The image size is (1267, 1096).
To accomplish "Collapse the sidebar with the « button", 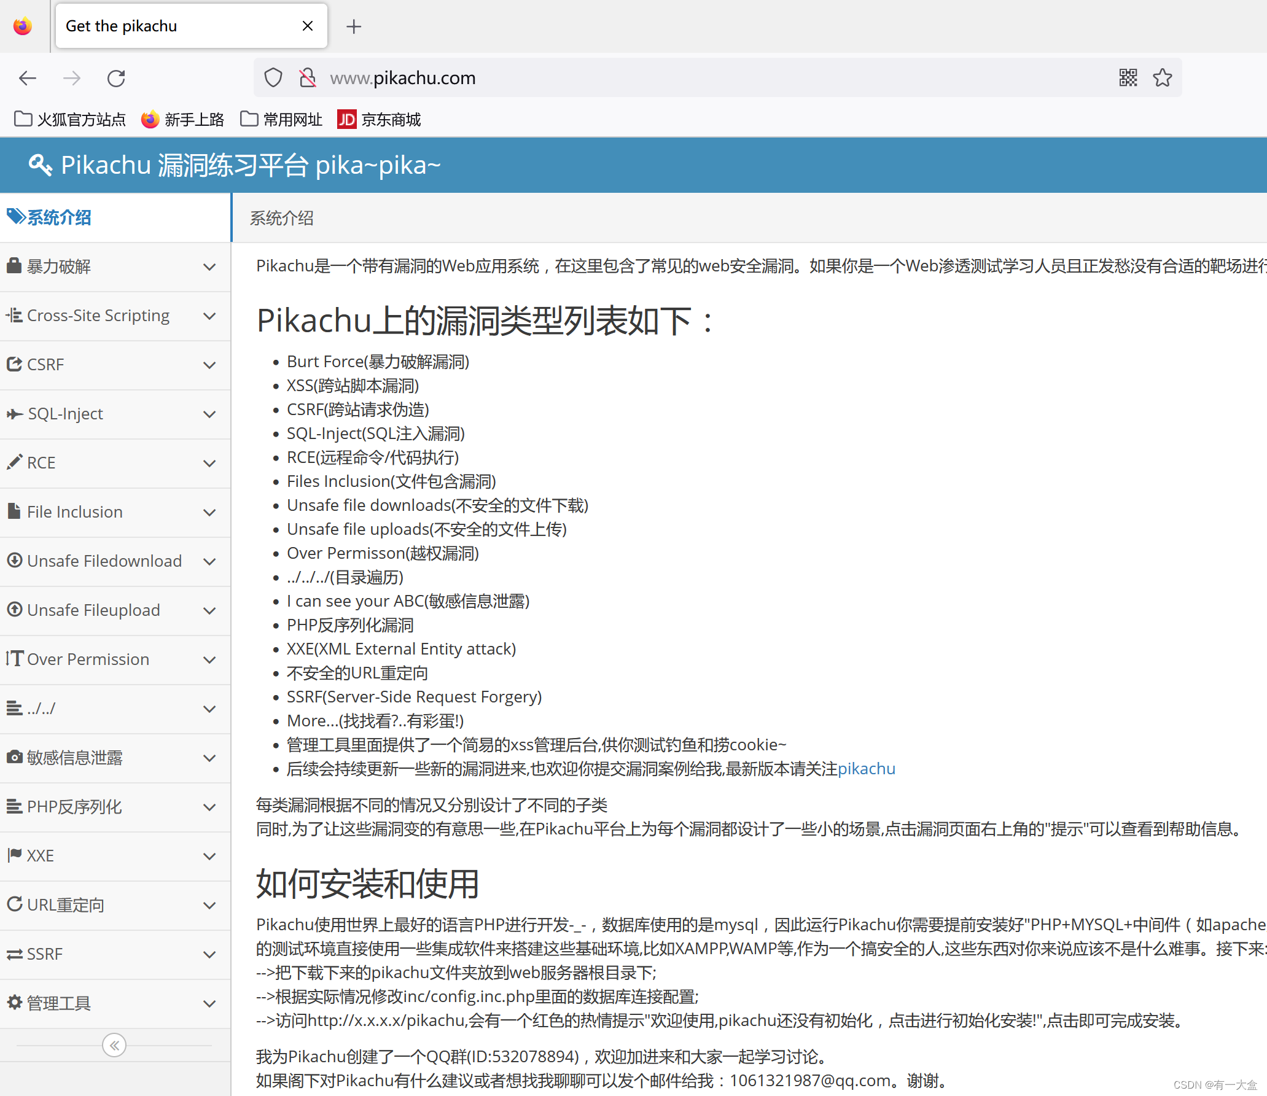I will (114, 1044).
